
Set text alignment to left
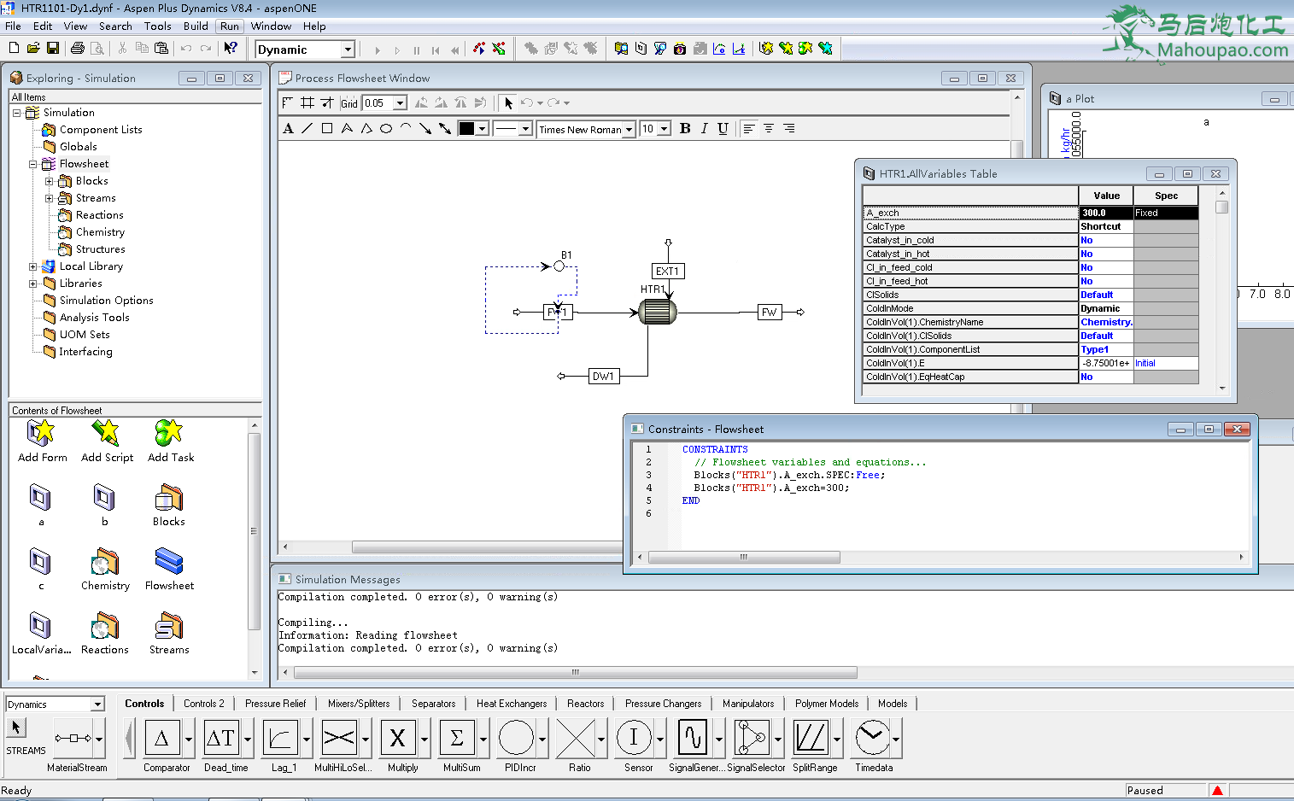point(749,129)
